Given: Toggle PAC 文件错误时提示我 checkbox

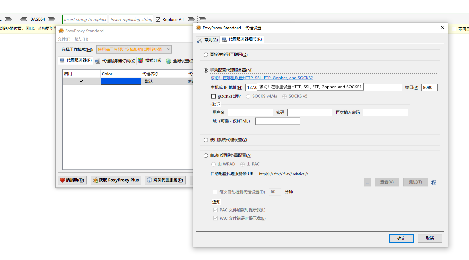Looking at the screenshot, I should tap(215, 218).
